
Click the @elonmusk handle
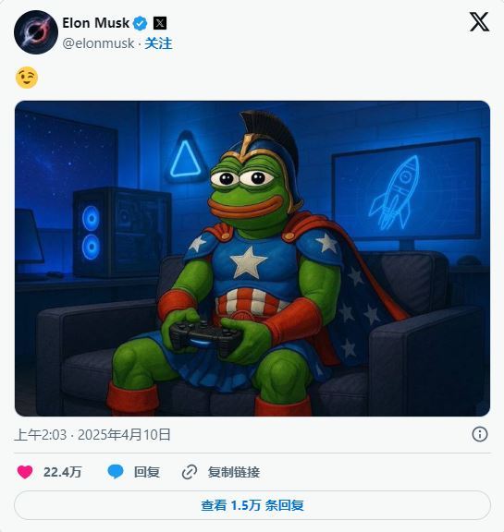[99, 43]
